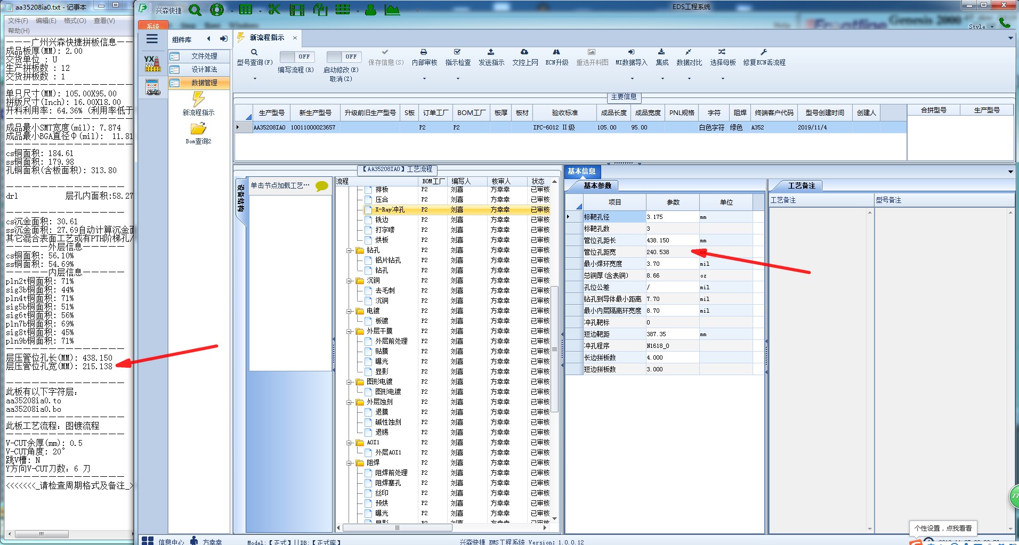The height and width of the screenshot is (545, 1019).
Task: Click the green phone icon
Action: tap(1005, 22)
